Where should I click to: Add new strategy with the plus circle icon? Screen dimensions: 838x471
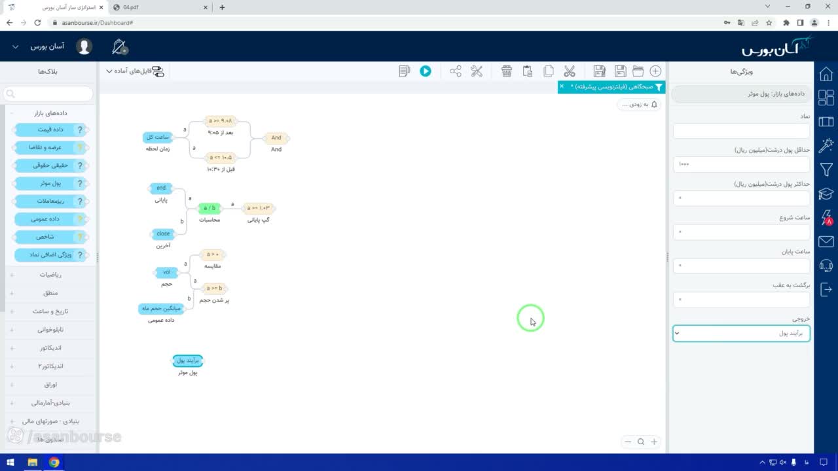(x=655, y=71)
